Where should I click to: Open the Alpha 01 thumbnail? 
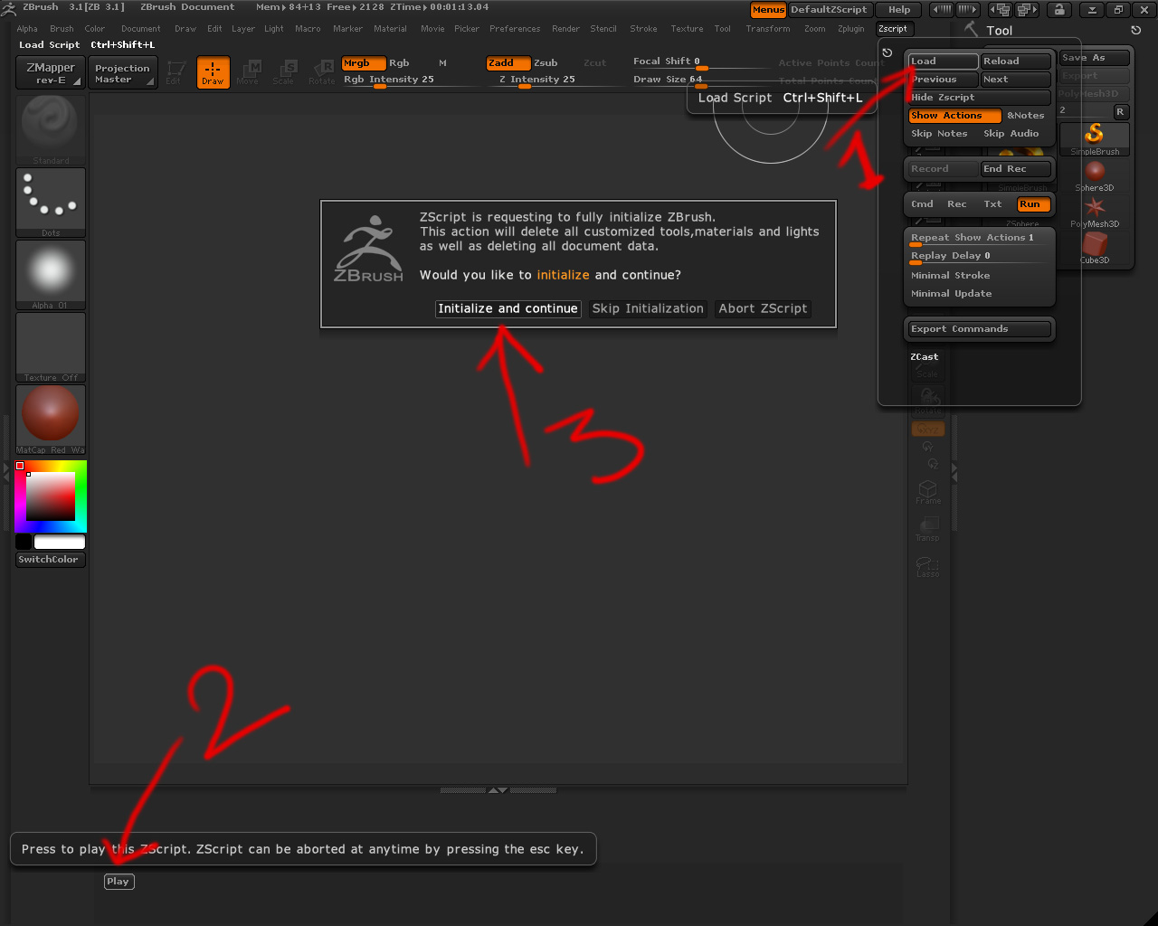click(51, 275)
